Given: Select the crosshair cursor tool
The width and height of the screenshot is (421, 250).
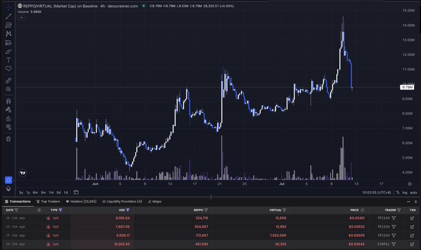Looking at the screenshot, I should point(8,8).
